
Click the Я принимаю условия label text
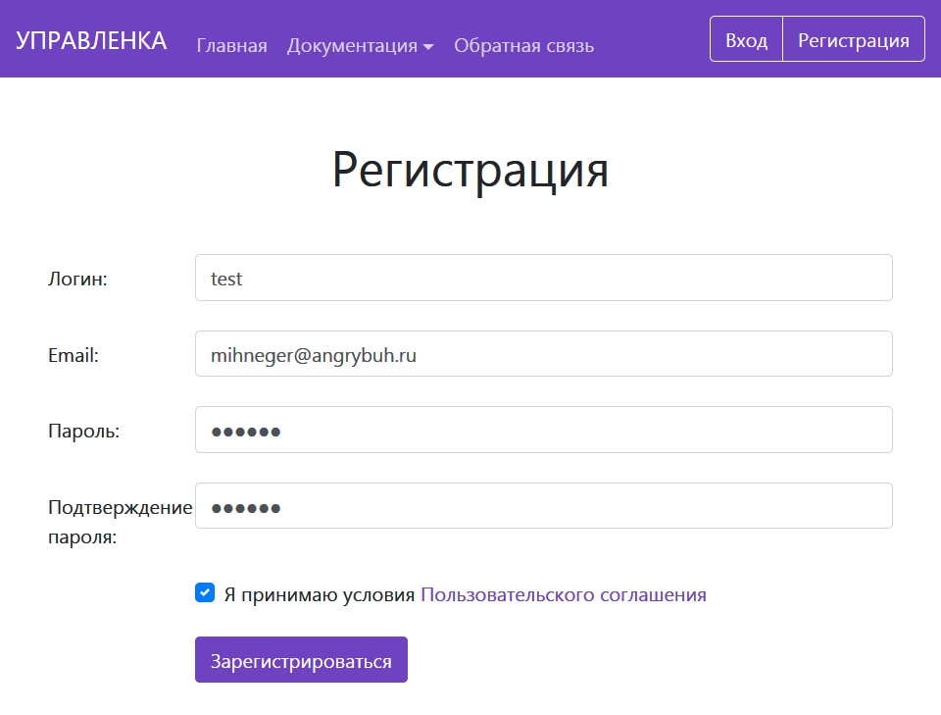(x=320, y=594)
